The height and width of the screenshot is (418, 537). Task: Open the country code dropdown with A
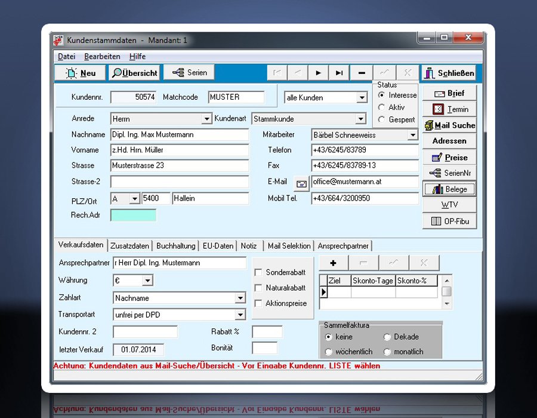[x=135, y=198]
